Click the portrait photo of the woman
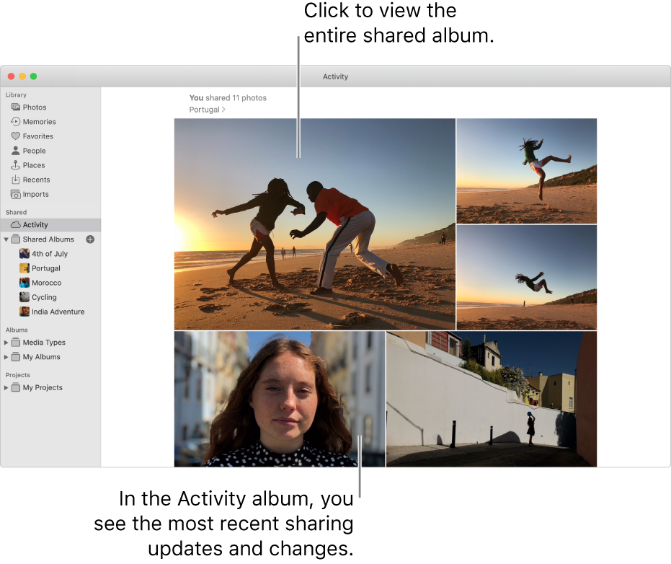671x564 pixels. click(280, 398)
